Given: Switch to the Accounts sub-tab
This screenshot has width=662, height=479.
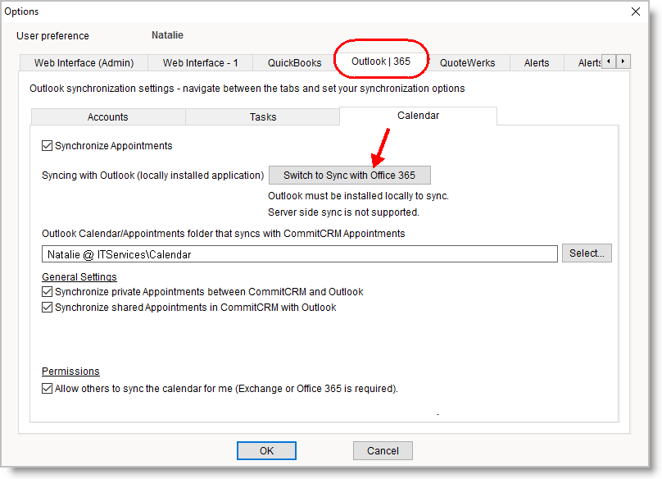Looking at the screenshot, I should coord(108,117).
